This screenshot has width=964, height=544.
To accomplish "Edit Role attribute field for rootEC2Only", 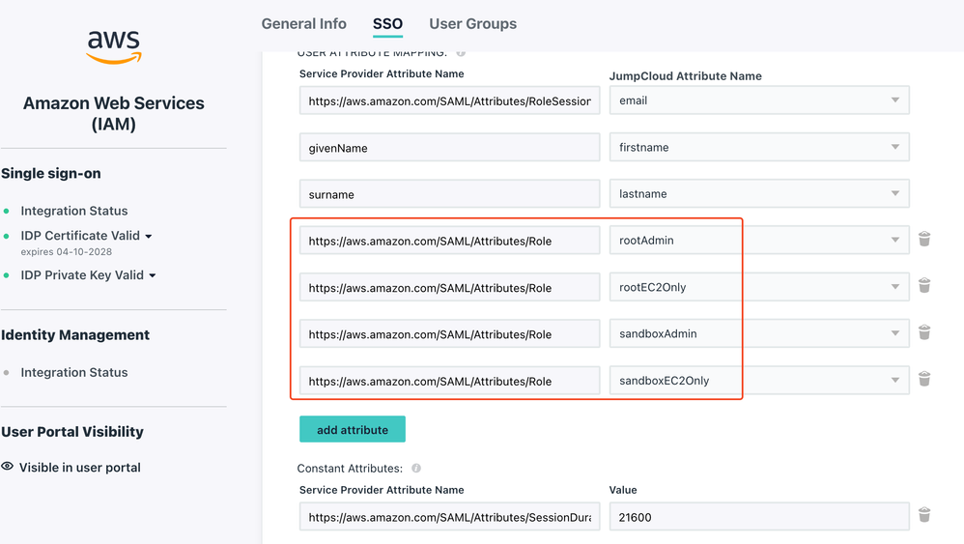I will [449, 288].
